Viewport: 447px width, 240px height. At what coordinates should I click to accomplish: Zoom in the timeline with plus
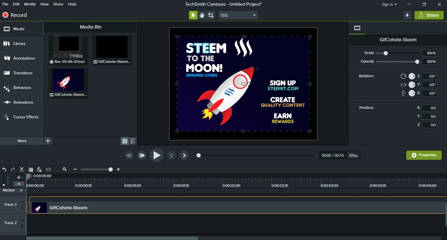coord(118,169)
